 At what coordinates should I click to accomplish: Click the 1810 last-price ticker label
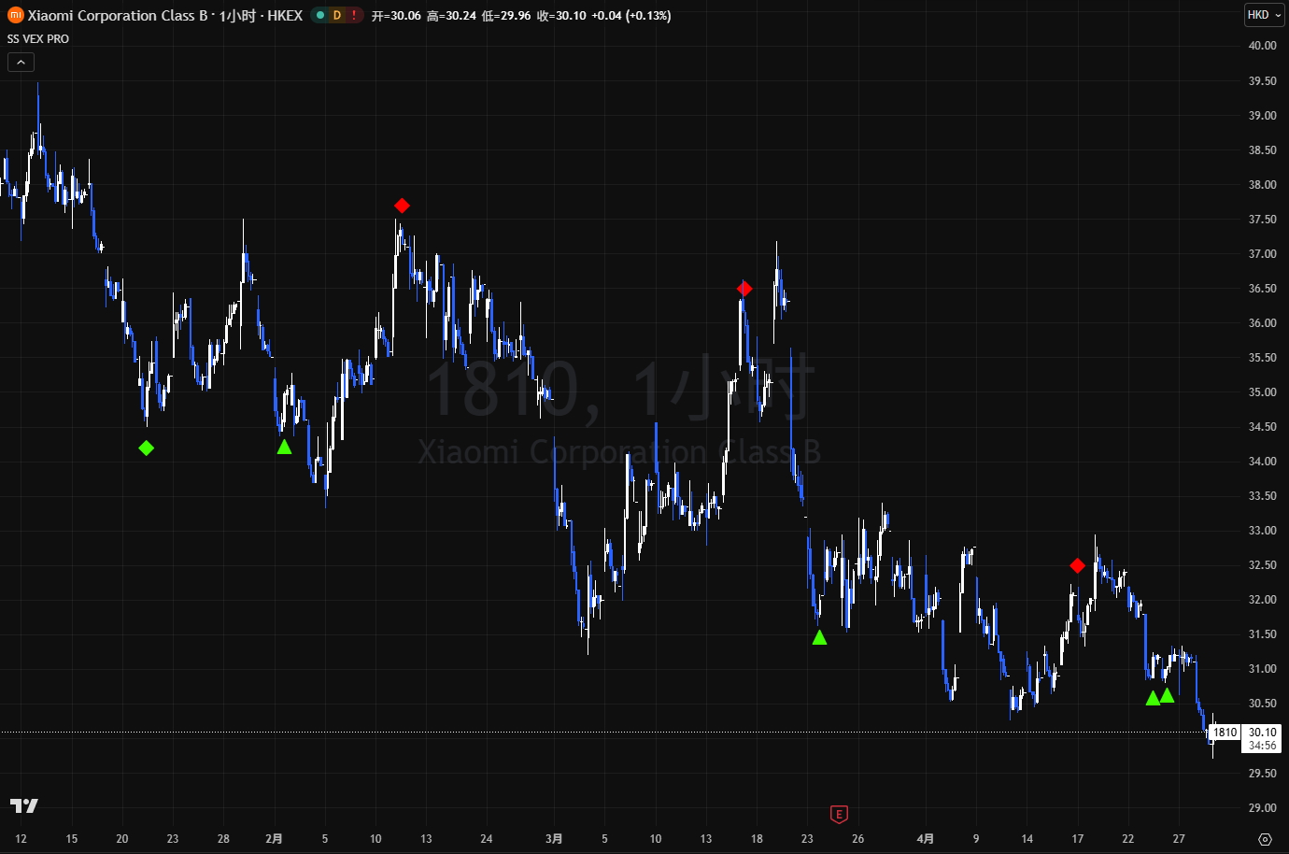pyautogui.click(x=1225, y=733)
